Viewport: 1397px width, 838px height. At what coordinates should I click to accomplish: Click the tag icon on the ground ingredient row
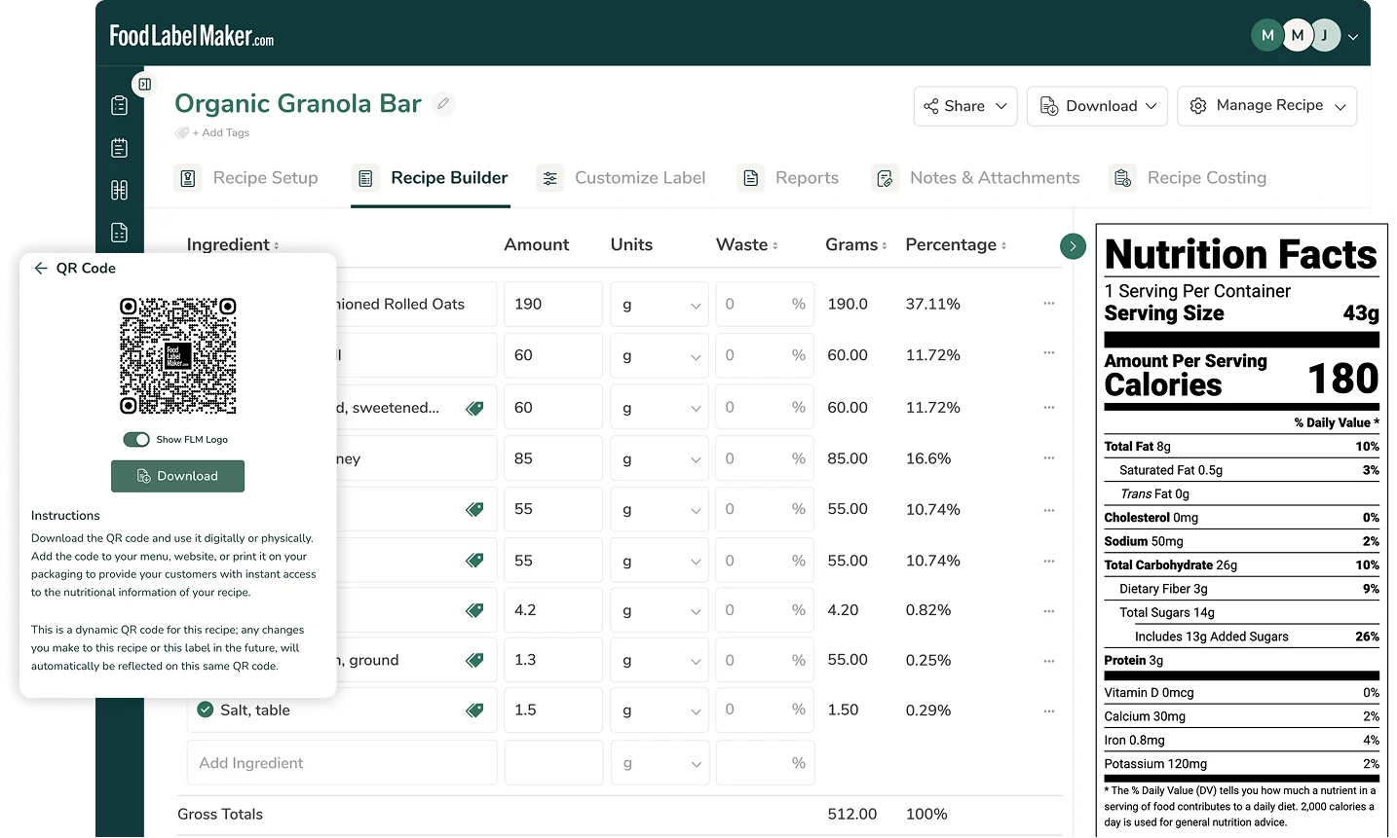tap(474, 660)
